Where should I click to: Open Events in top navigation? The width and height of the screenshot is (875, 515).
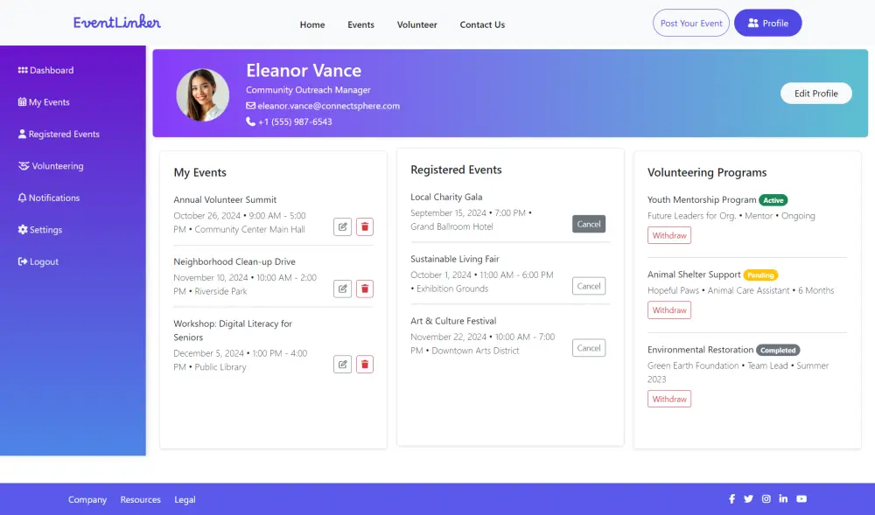tap(361, 24)
